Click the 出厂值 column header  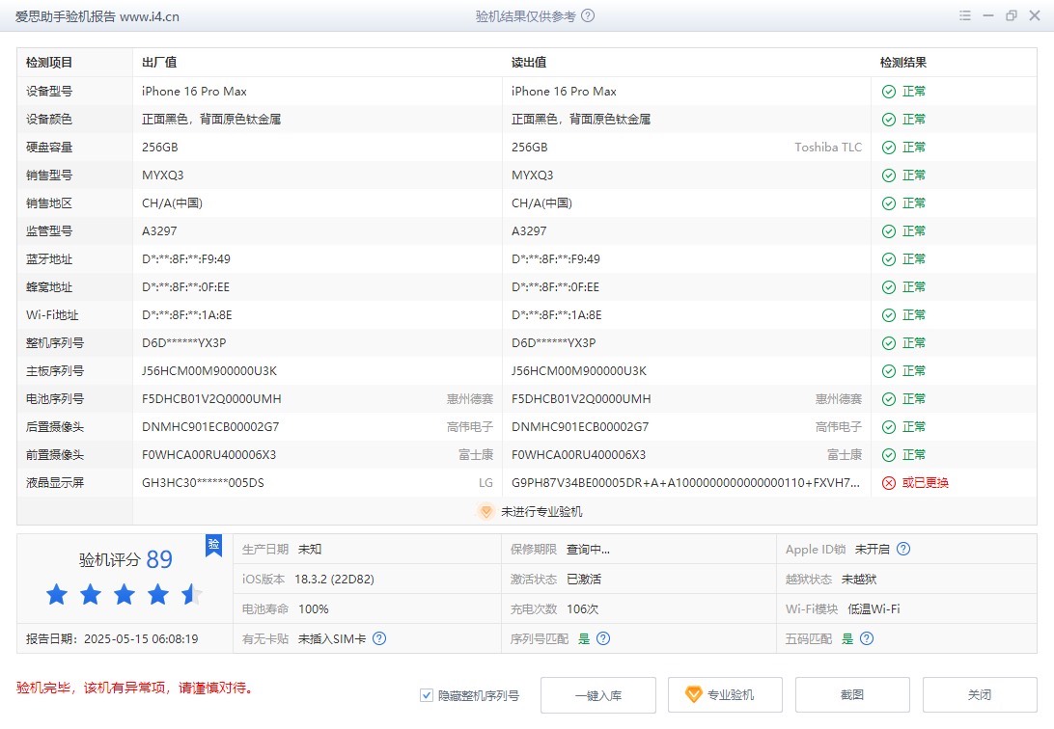[159, 63]
